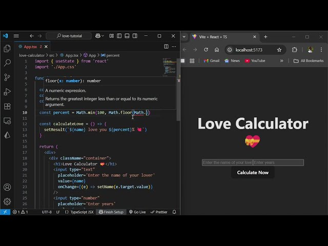
Task: Open the Copilot chat dropdown
Action: pyautogui.click(x=99, y=36)
